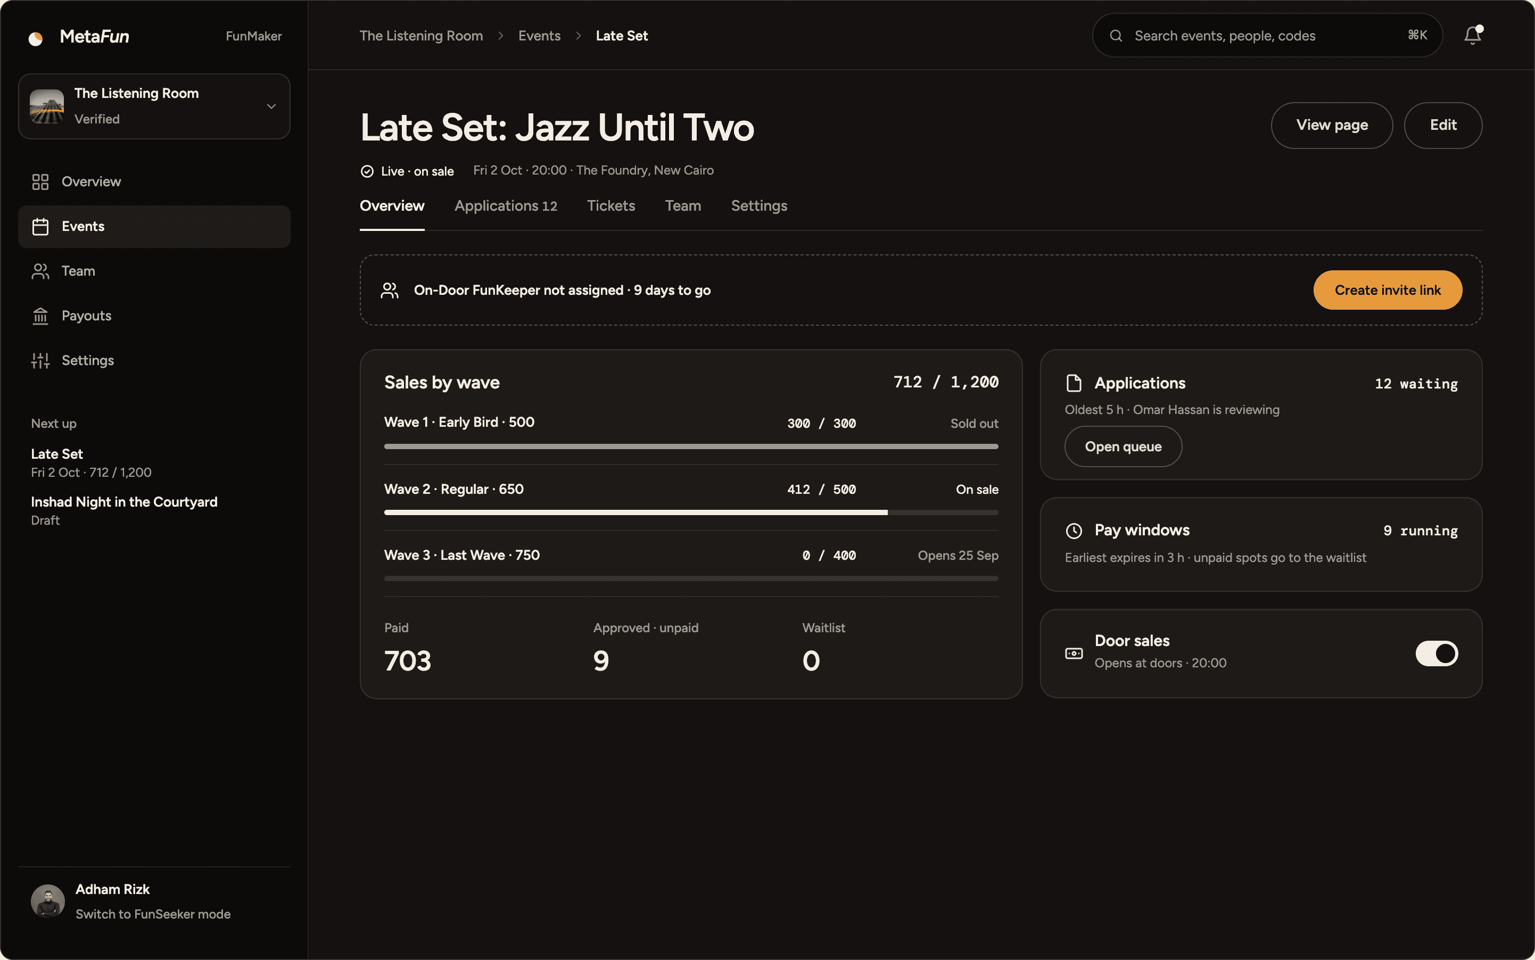This screenshot has height=960, width=1535.
Task: Select the event Overview tab
Action: [x=392, y=206]
